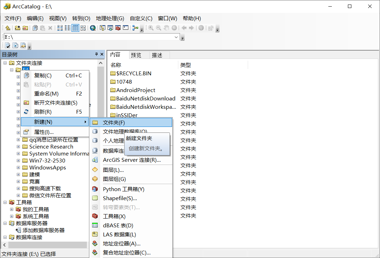The height and width of the screenshot is (258, 380).
Task: Choose ArcGIS Server 连接(R)... in the submenu
Action: [131, 160]
